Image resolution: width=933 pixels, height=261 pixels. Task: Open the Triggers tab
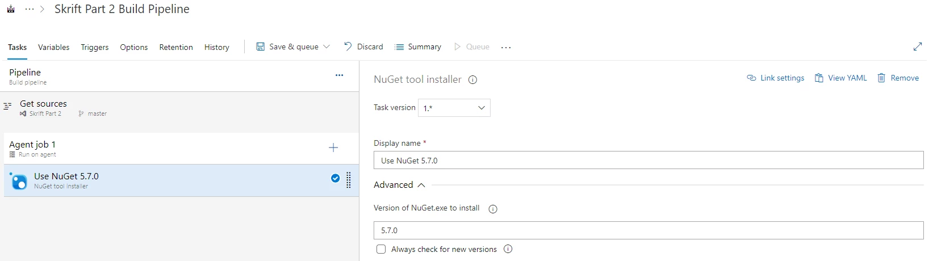95,47
